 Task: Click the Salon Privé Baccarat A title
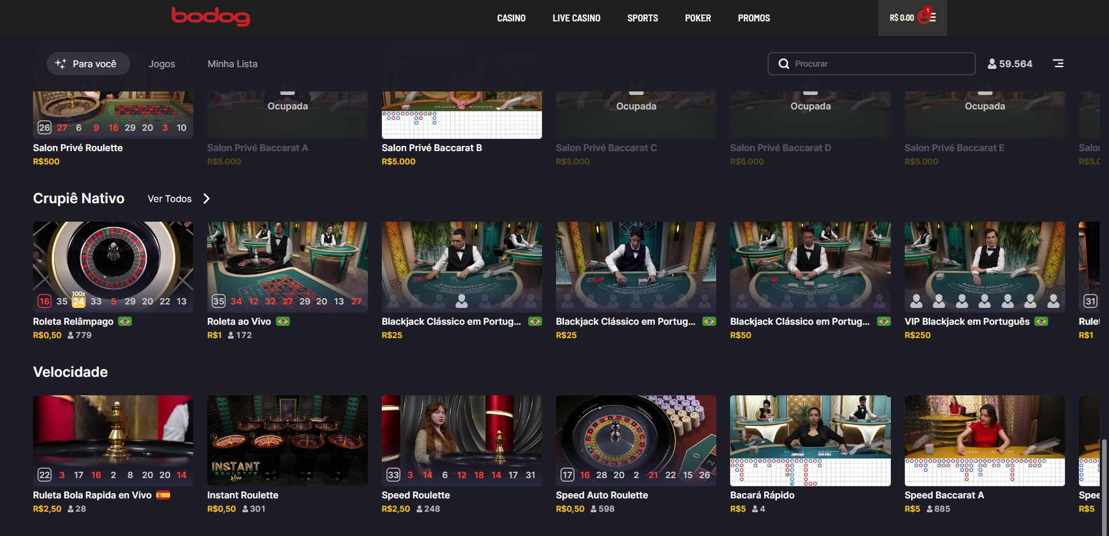coord(257,148)
